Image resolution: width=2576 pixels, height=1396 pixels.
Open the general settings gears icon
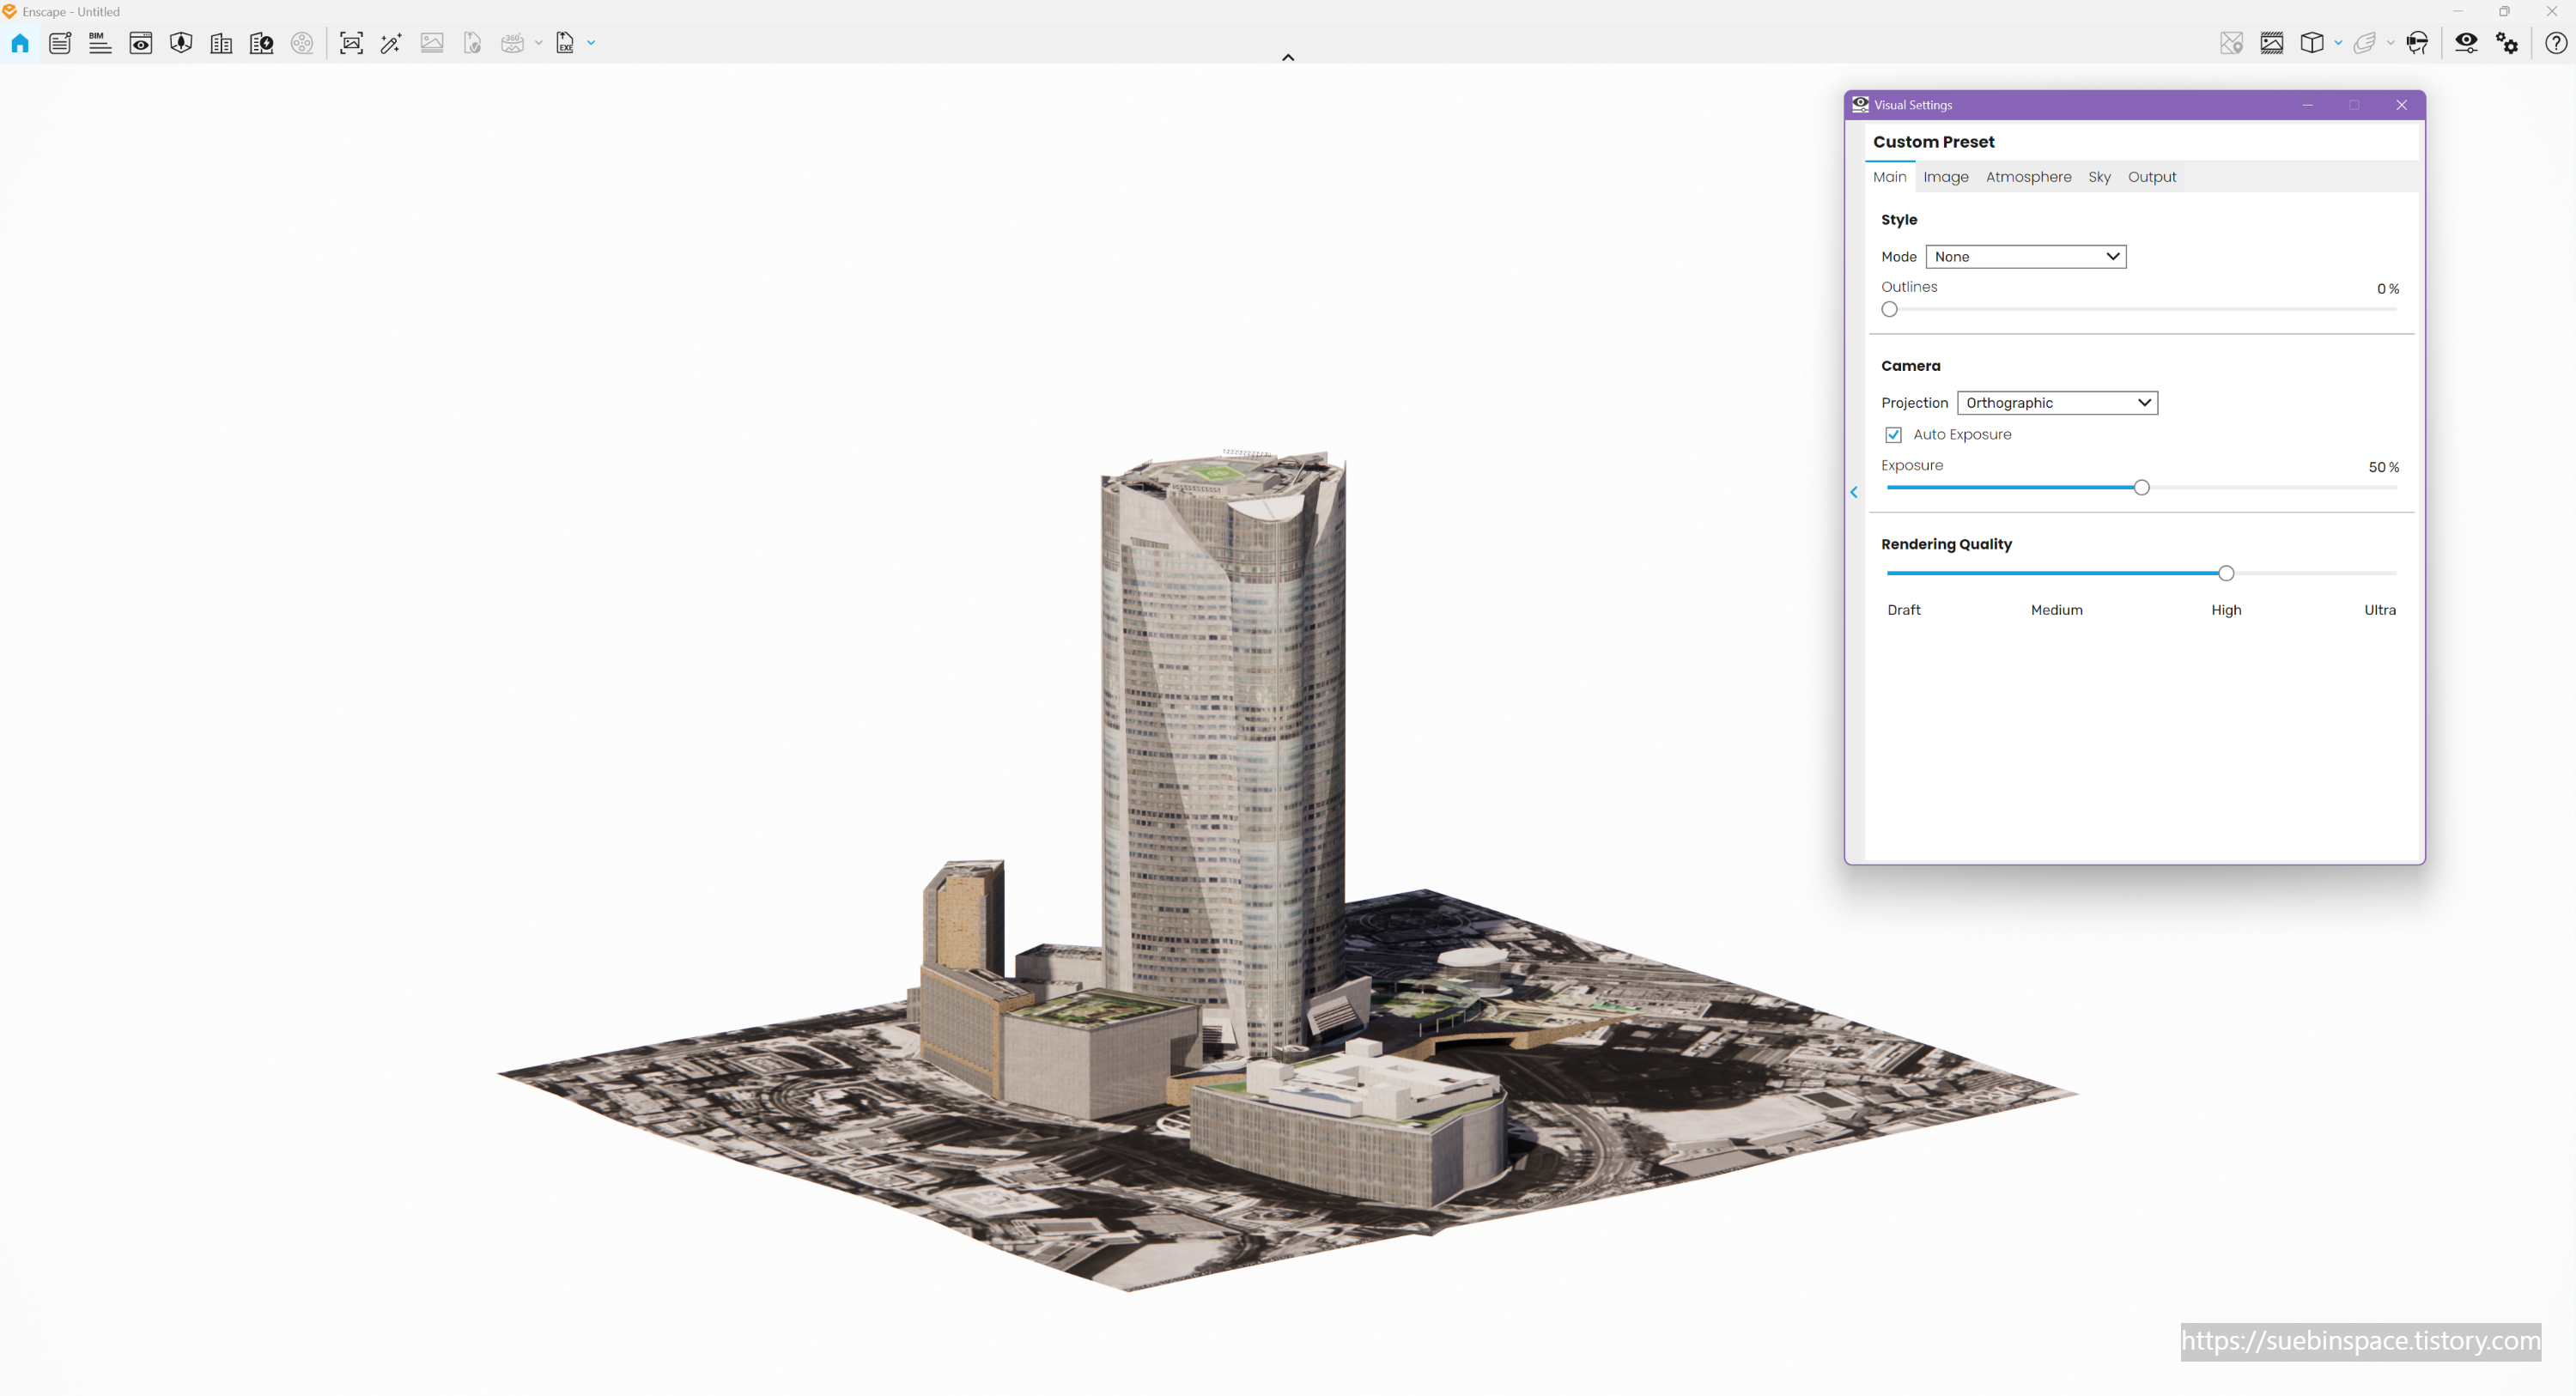click(x=2507, y=43)
